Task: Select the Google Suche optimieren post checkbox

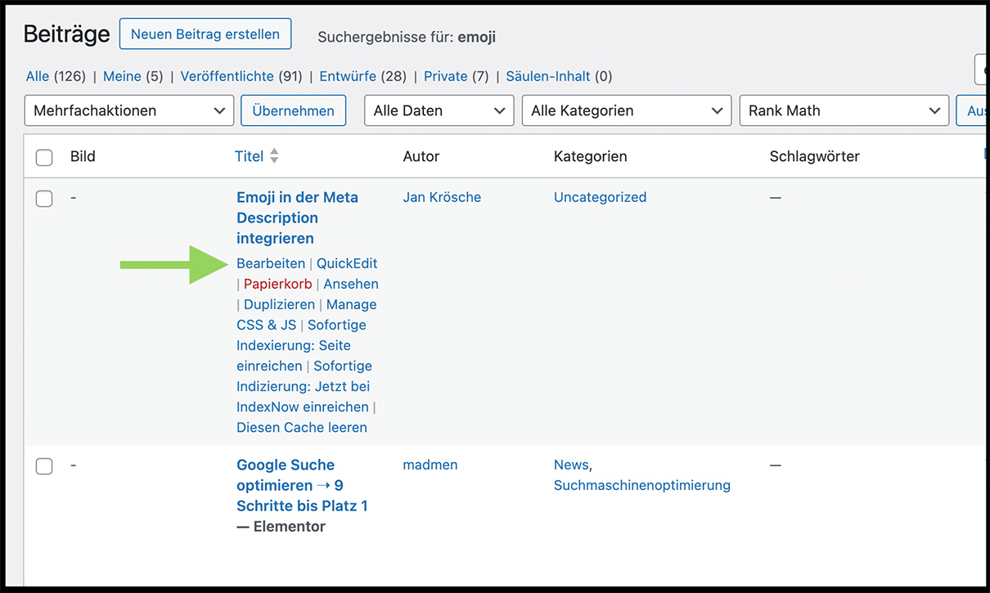Action: pyautogui.click(x=44, y=466)
